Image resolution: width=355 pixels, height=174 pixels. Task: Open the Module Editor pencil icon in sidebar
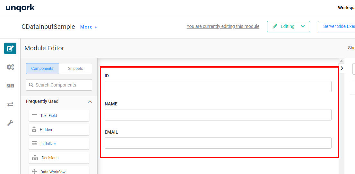click(10, 48)
